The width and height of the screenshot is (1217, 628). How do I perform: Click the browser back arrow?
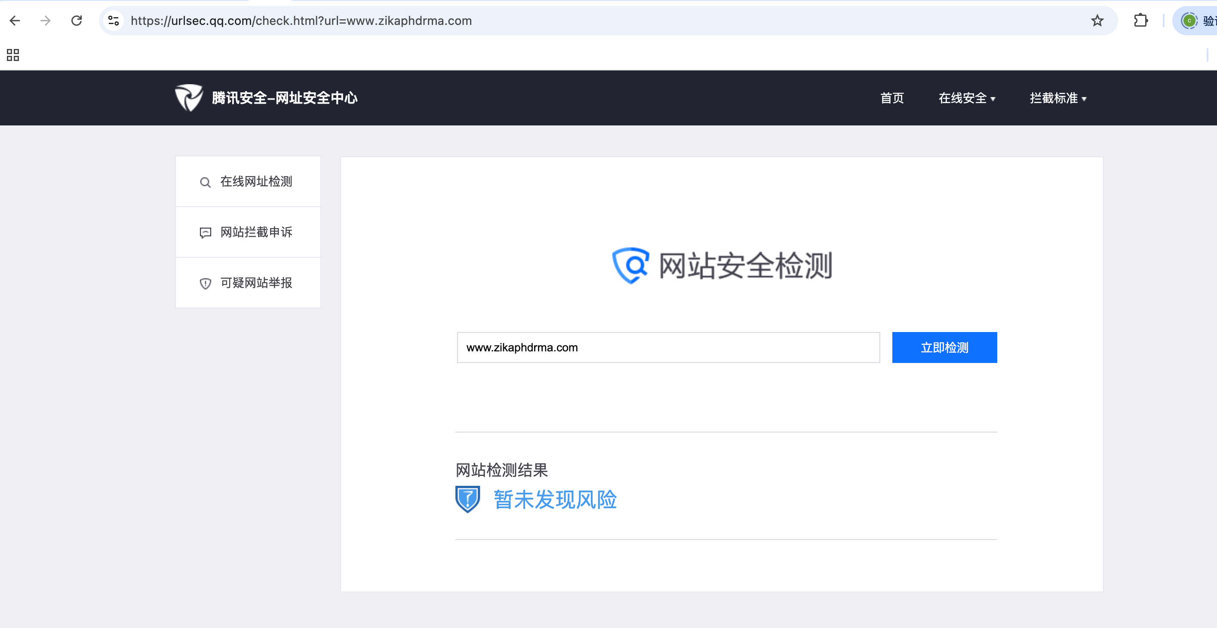point(15,21)
